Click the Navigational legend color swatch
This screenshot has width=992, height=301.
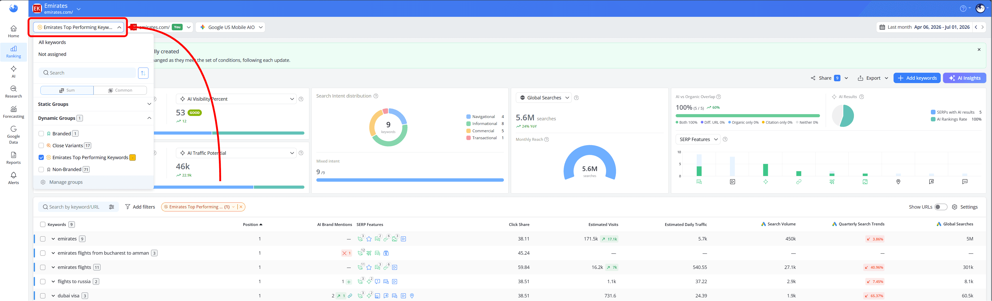click(468, 117)
